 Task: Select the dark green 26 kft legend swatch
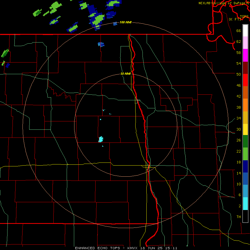pos(245,141)
